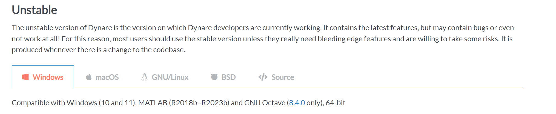Click the line 'produced whenever there is a change'
The height and width of the screenshot is (114, 556).
99,50
